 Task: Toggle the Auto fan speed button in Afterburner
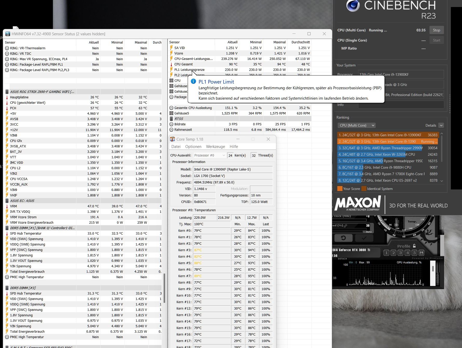point(369,232)
